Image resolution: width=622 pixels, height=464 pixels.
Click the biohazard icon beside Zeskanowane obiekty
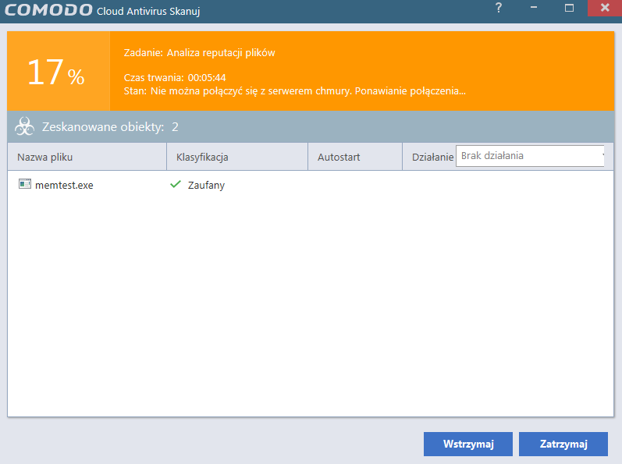tap(24, 127)
